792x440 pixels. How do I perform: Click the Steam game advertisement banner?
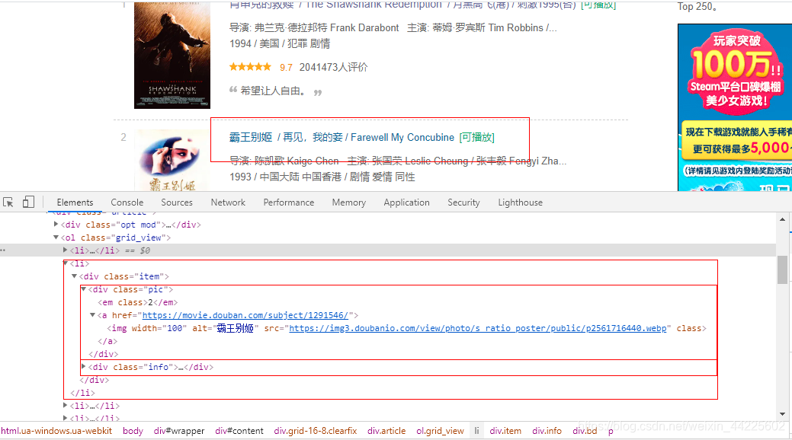735,107
